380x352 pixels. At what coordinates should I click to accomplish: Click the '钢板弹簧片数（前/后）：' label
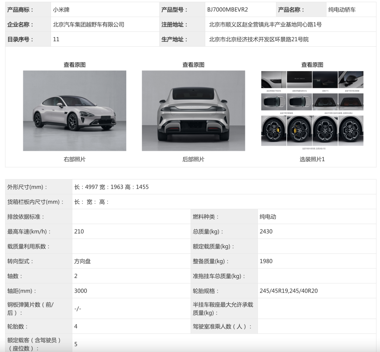(x=31, y=309)
